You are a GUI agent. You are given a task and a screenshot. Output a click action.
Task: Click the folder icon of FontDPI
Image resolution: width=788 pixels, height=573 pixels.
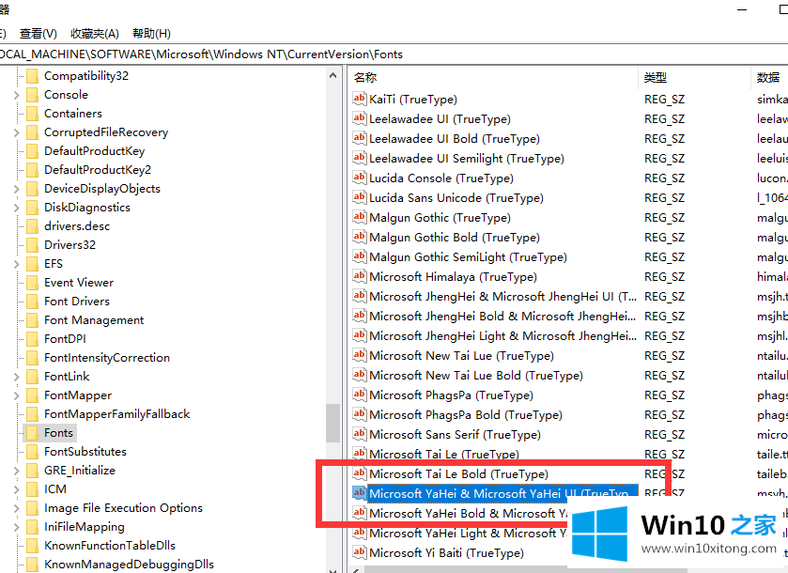point(32,339)
